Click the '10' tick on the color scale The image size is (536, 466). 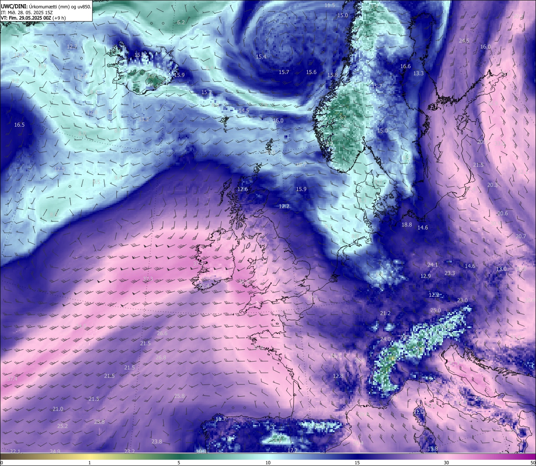268,463
